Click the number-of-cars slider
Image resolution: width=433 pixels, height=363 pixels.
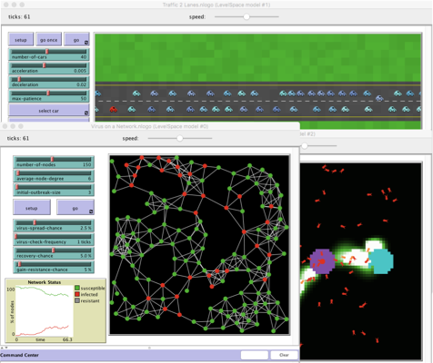click(49, 54)
